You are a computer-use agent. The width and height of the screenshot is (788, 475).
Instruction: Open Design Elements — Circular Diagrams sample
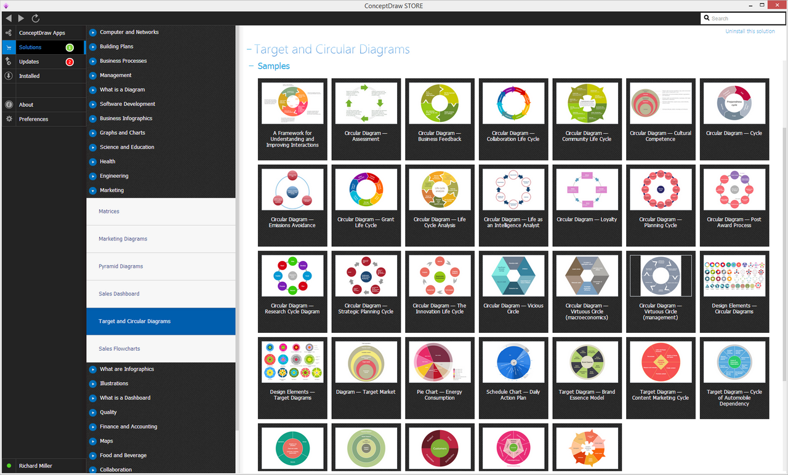click(x=734, y=292)
